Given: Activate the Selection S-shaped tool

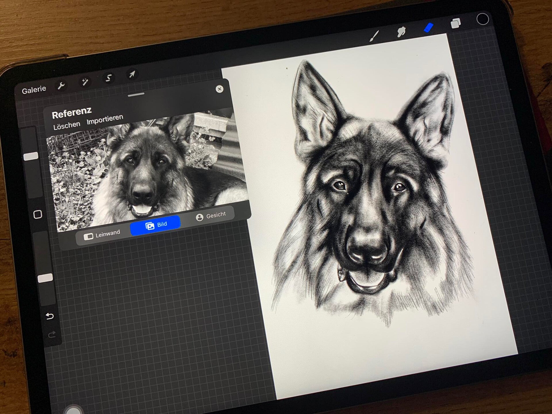Looking at the screenshot, I should coord(109,78).
